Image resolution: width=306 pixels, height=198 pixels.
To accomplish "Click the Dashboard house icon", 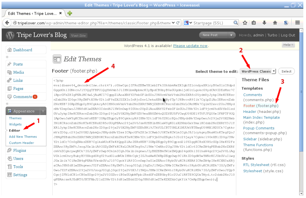I will click(9, 50).
